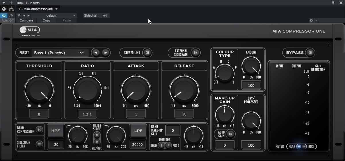Switch meter to Peak with left arrow
345x161 pixels.
[299, 146]
